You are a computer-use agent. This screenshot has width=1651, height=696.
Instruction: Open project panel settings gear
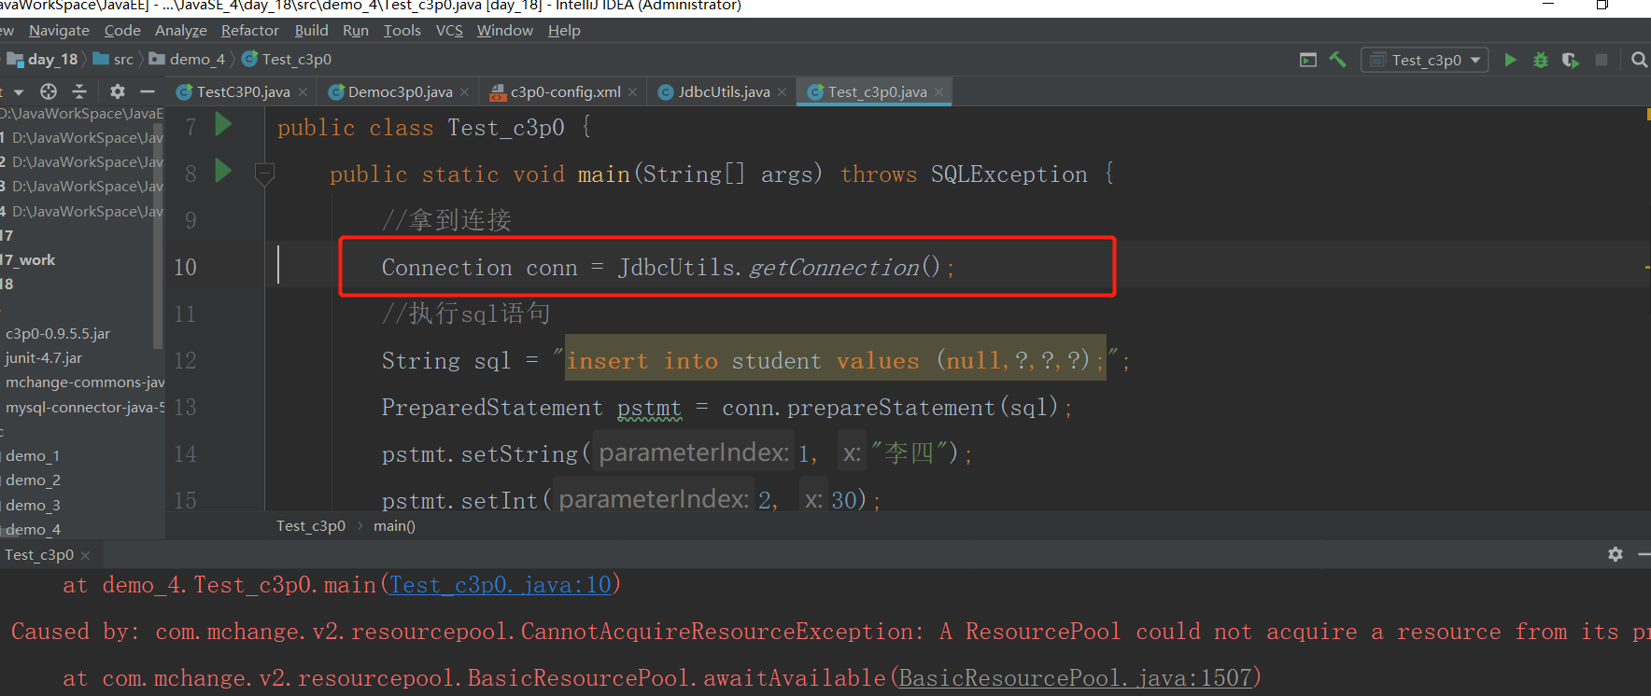tap(117, 91)
